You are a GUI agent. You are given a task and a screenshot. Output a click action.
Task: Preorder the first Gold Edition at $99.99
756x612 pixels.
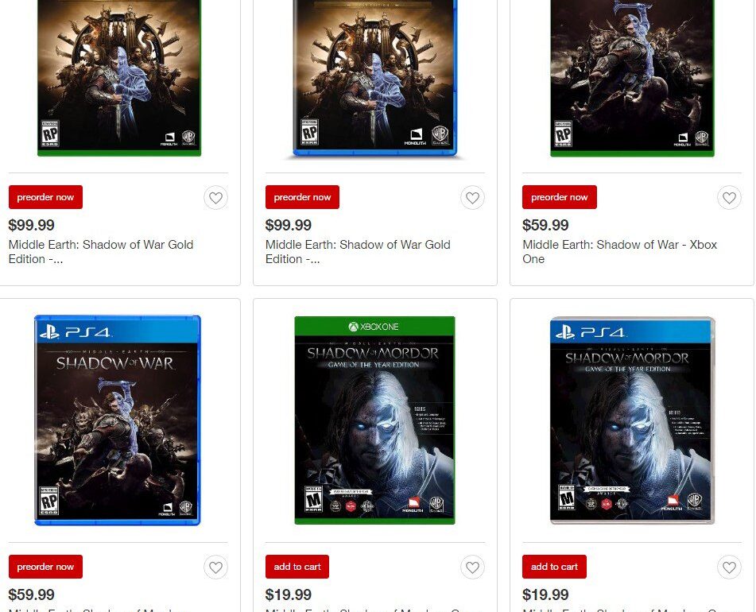(45, 197)
